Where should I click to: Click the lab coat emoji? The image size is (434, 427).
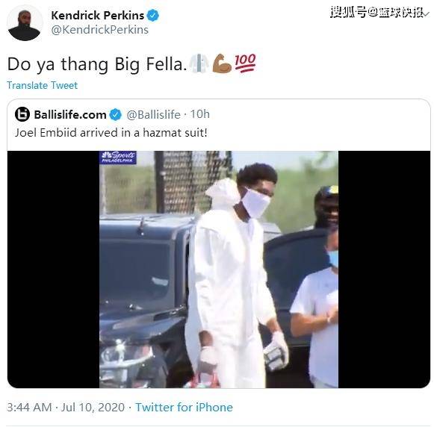tap(199, 63)
